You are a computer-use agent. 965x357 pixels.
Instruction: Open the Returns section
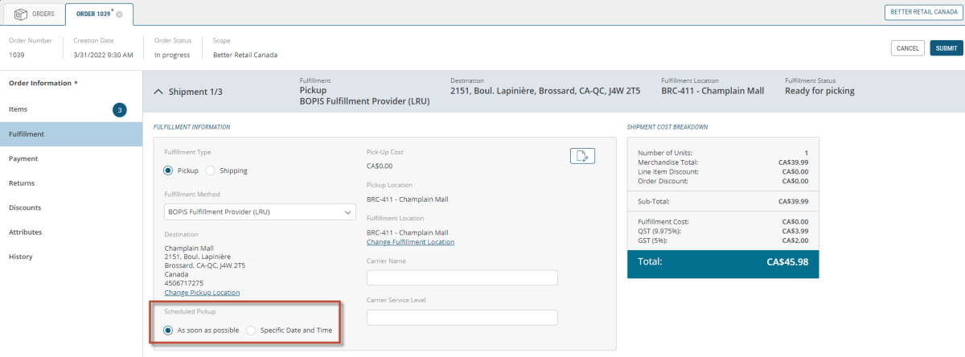tap(22, 183)
